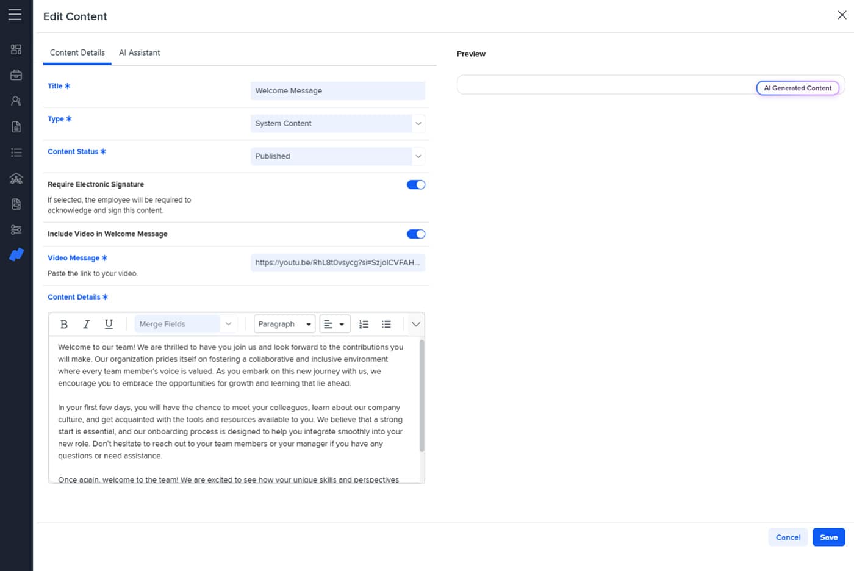Insert a numbered list
The image size is (854, 571).
click(364, 324)
